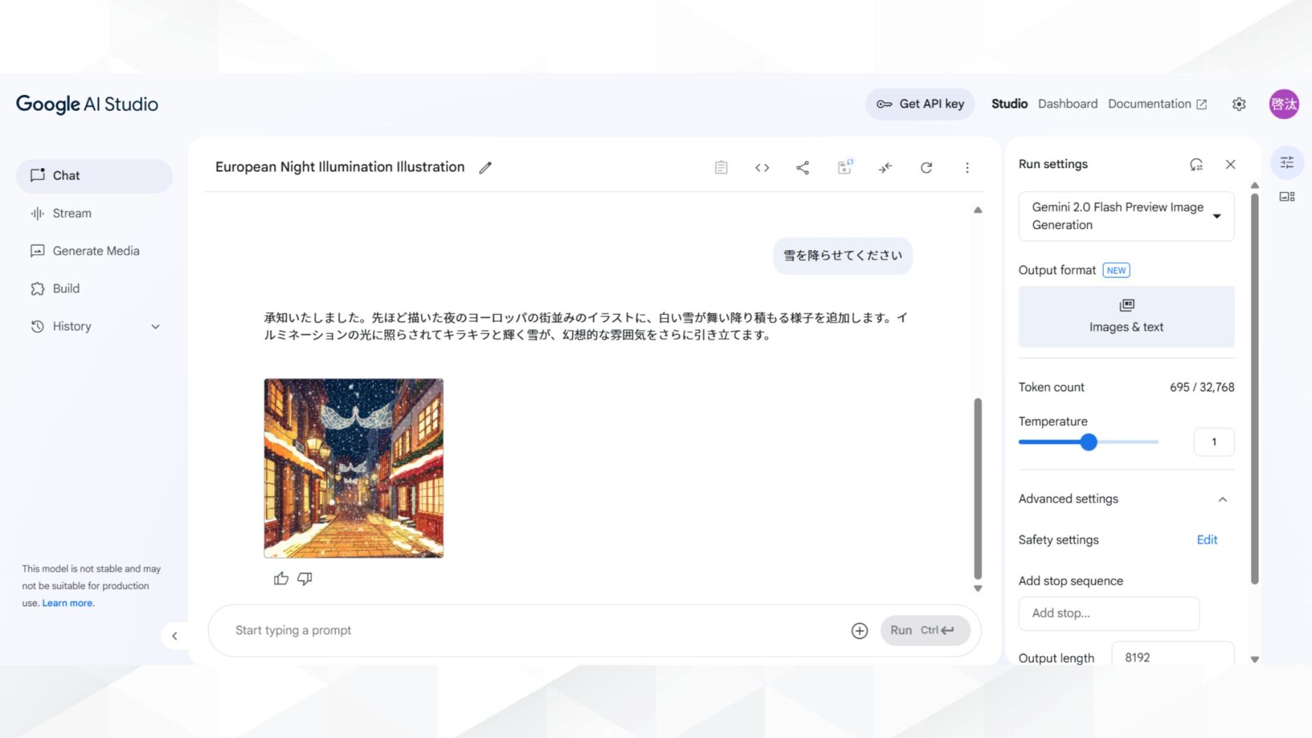This screenshot has height=738, width=1312.
Task: Edit the Safety settings
Action: tap(1207, 540)
